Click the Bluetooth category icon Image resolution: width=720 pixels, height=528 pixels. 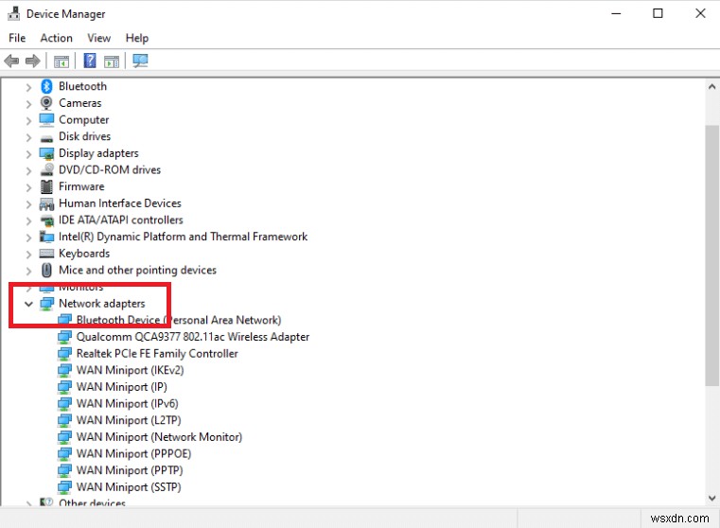(46, 86)
